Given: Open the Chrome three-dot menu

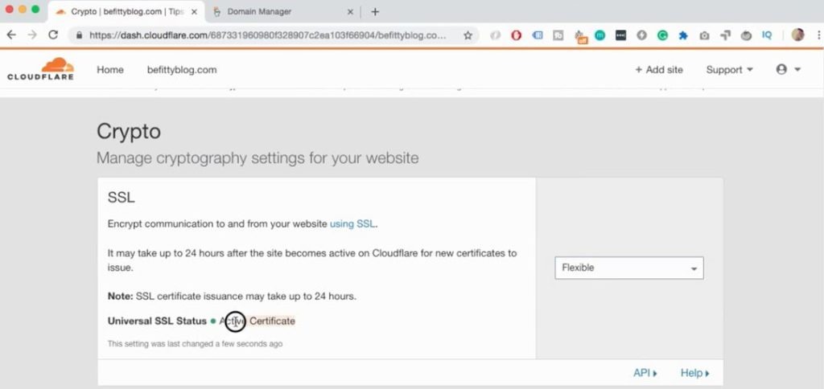Looking at the screenshot, I should pos(819,35).
